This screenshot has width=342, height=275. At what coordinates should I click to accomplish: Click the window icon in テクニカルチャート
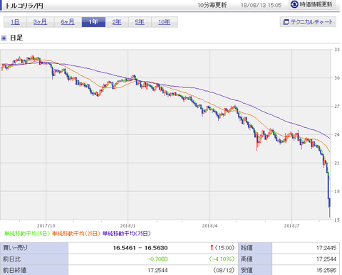286,22
